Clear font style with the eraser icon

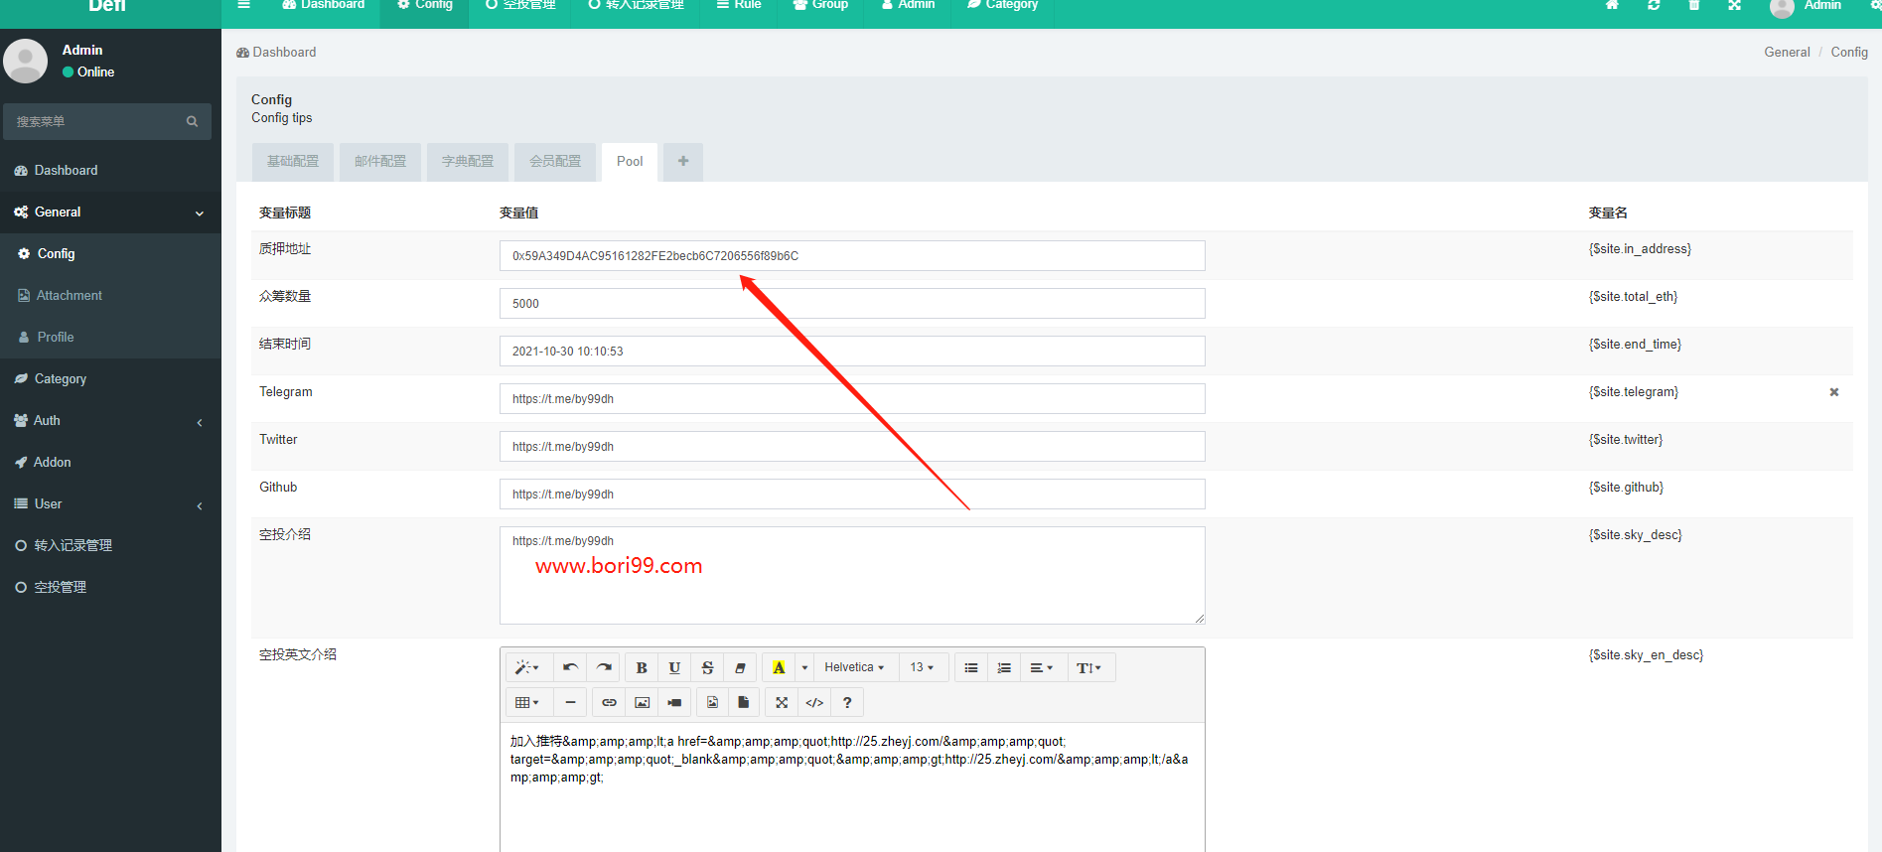point(740,667)
